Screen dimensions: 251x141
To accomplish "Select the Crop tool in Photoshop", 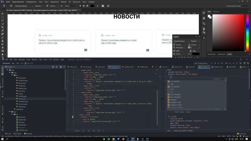I will [x=2, y=27].
